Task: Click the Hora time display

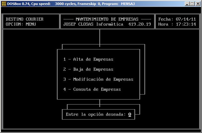Action: pyautogui.click(x=177, y=24)
